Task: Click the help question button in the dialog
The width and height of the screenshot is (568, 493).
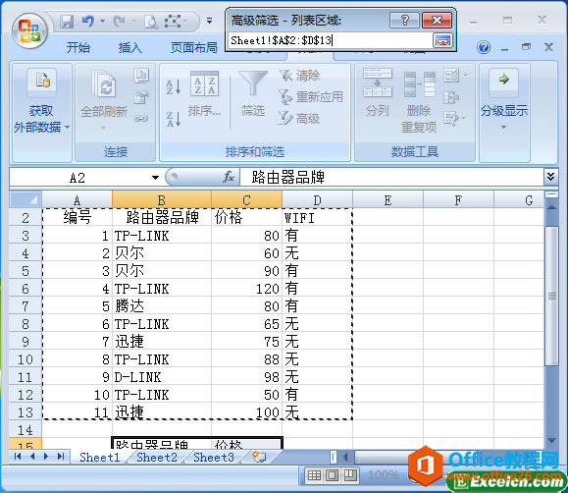Action: (404, 20)
